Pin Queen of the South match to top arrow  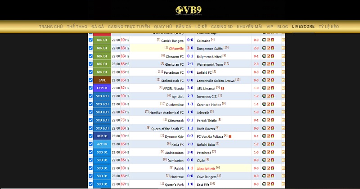[283, 128]
